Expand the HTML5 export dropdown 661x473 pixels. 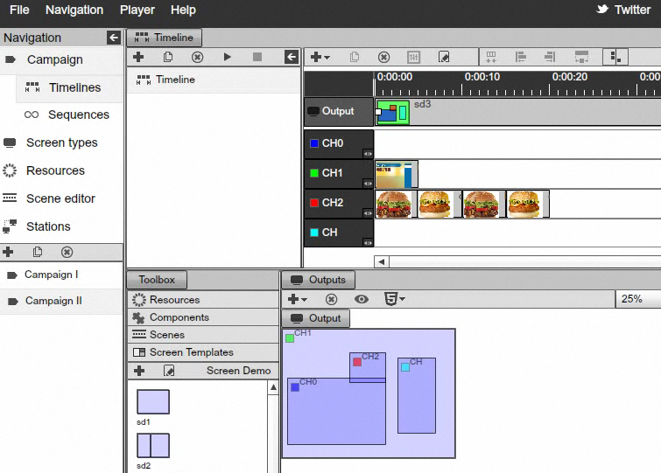coord(395,299)
